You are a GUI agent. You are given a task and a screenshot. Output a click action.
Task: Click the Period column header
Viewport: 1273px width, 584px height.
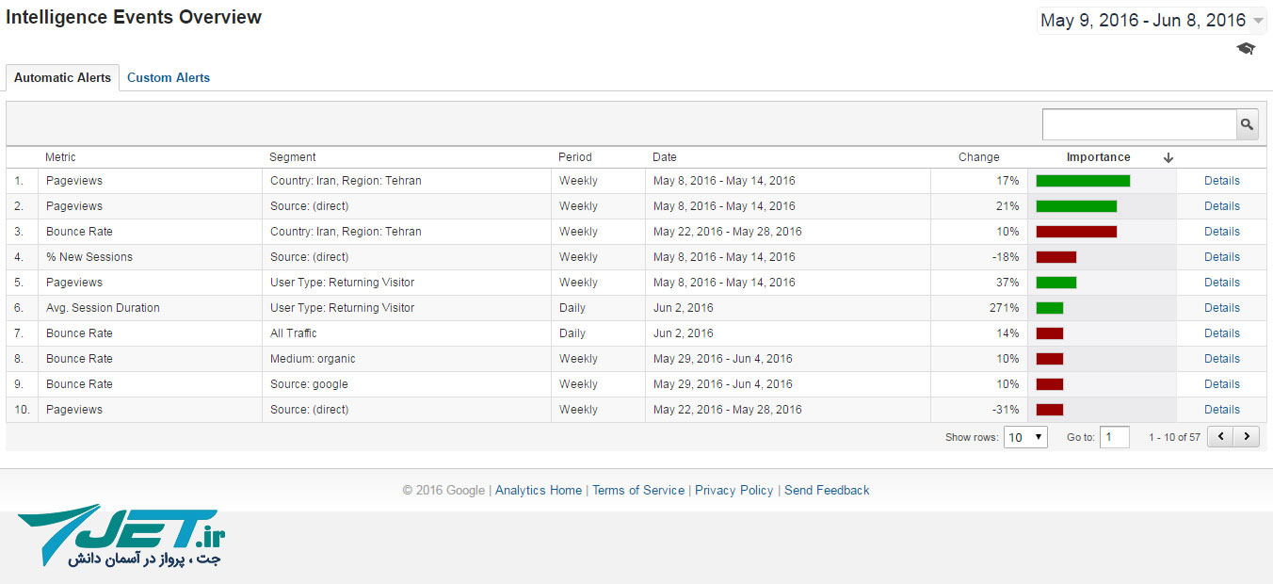(x=575, y=157)
